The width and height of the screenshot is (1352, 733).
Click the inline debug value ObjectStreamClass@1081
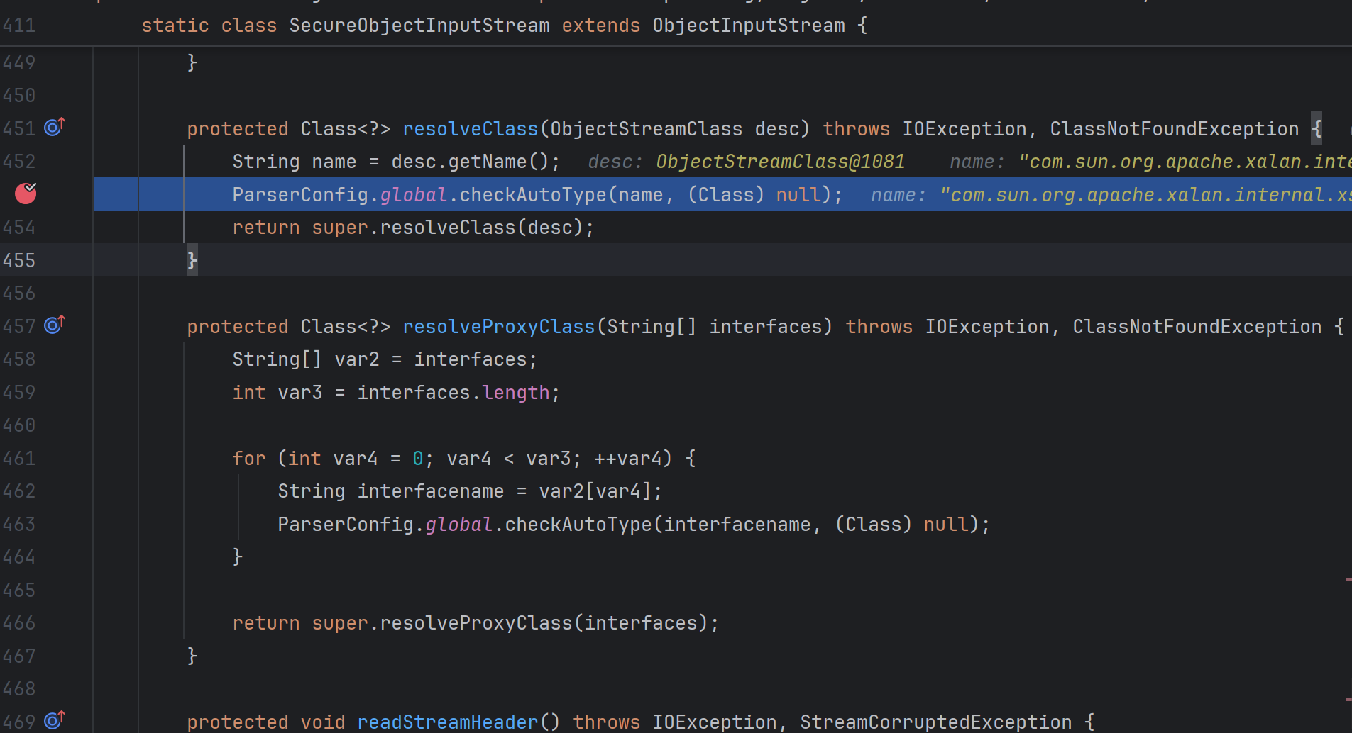pos(779,162)
